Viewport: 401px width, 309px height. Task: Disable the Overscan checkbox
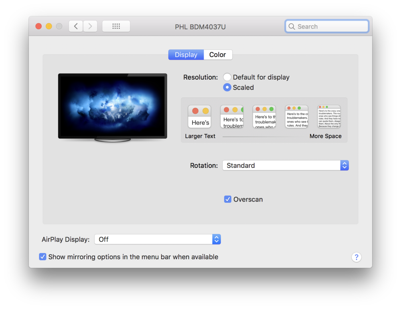[228, 199]
